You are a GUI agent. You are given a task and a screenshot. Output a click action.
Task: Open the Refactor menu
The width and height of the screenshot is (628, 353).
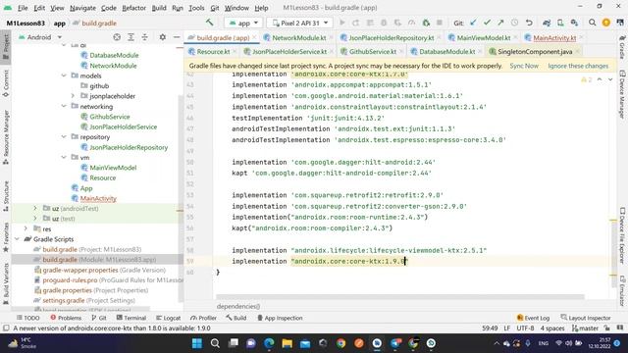133,8
